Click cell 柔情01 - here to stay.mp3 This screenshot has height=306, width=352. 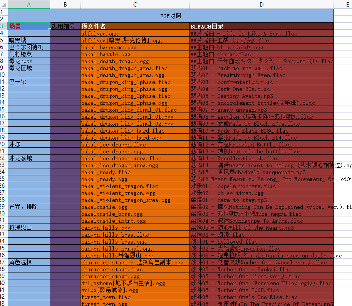pyautogui.click(x=261, y=200)
